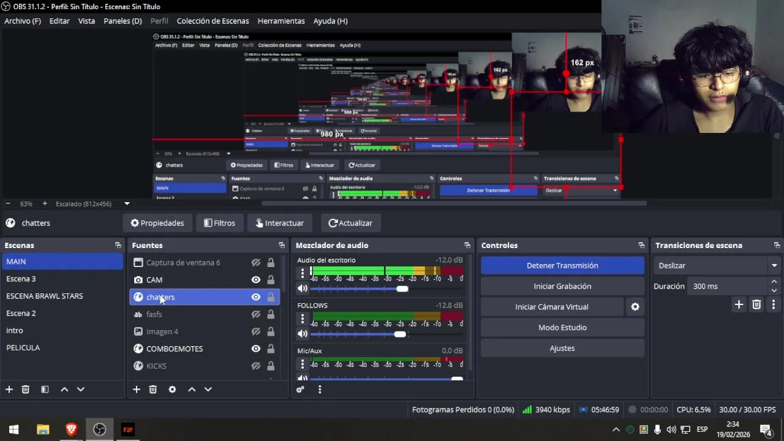Add a scene transition with plus icon
The height and width of the screenshot is (441, 784).
tap(739, 304)
